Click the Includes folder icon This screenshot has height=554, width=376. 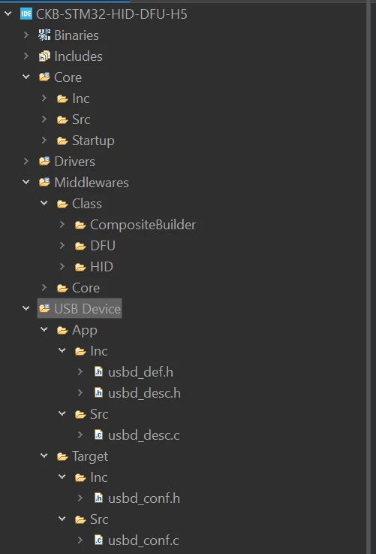pos(44,56)
